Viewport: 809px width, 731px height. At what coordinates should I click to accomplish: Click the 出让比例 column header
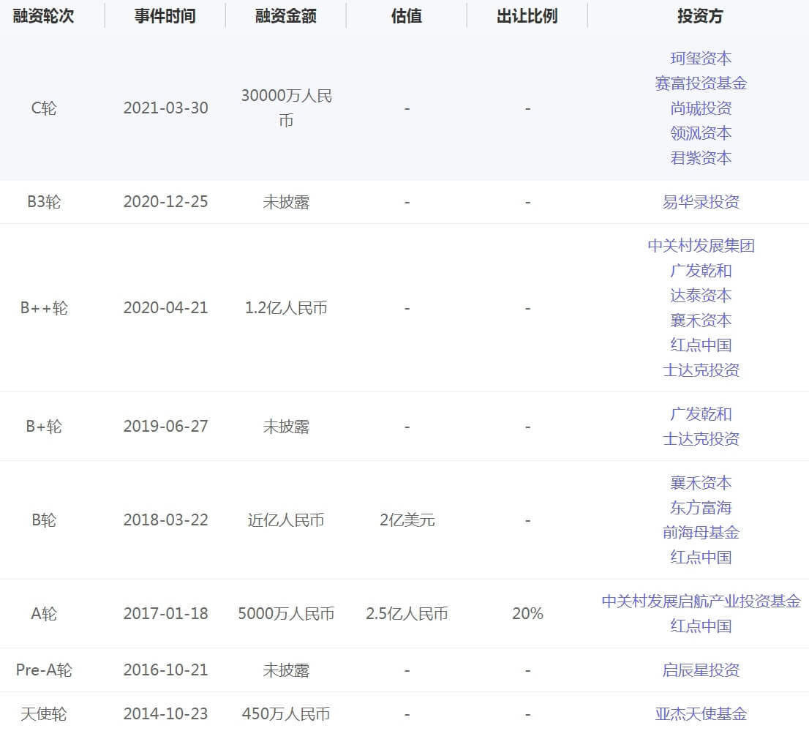point(527,16)
